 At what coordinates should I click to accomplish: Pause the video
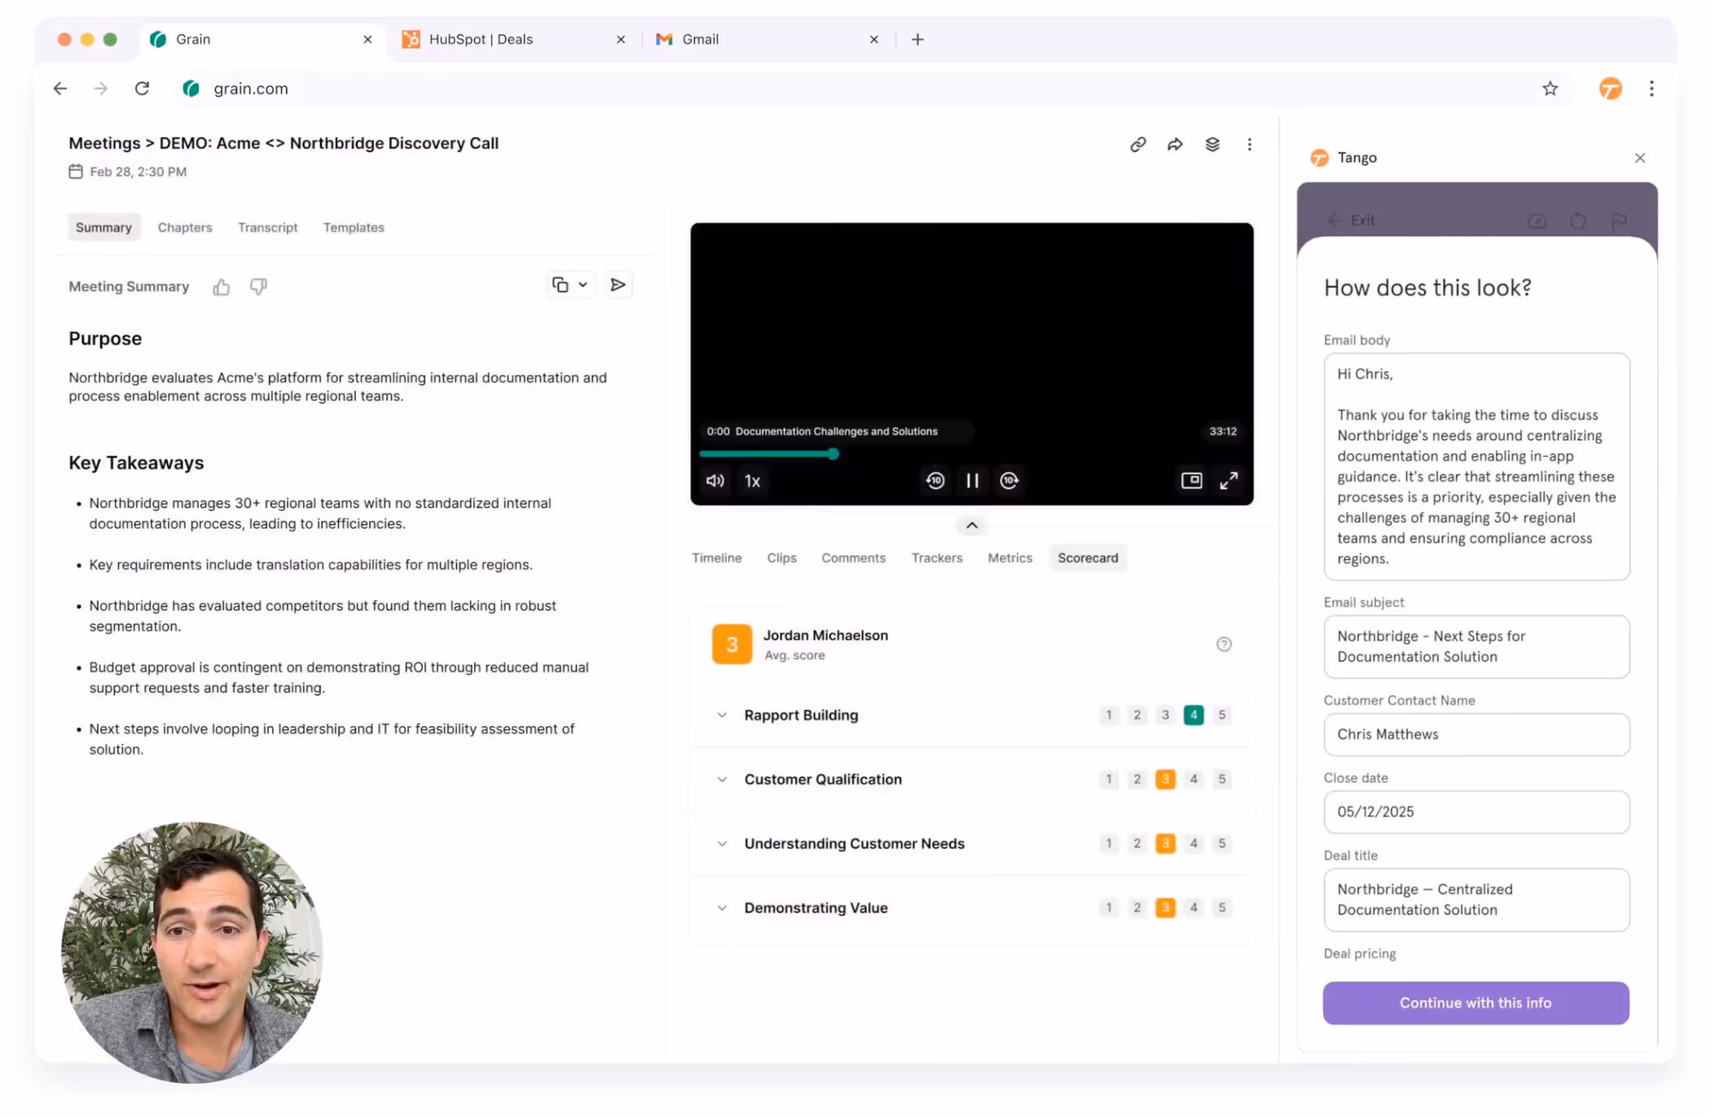972,481
